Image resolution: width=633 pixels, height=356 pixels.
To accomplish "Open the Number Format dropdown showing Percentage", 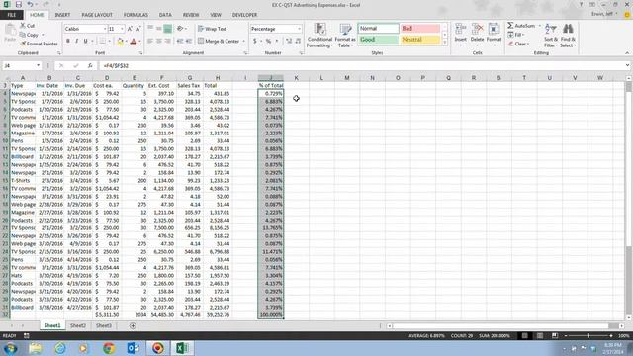I will [299, 29].
